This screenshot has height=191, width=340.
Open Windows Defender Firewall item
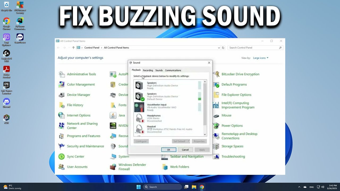[x=128, y=167]
